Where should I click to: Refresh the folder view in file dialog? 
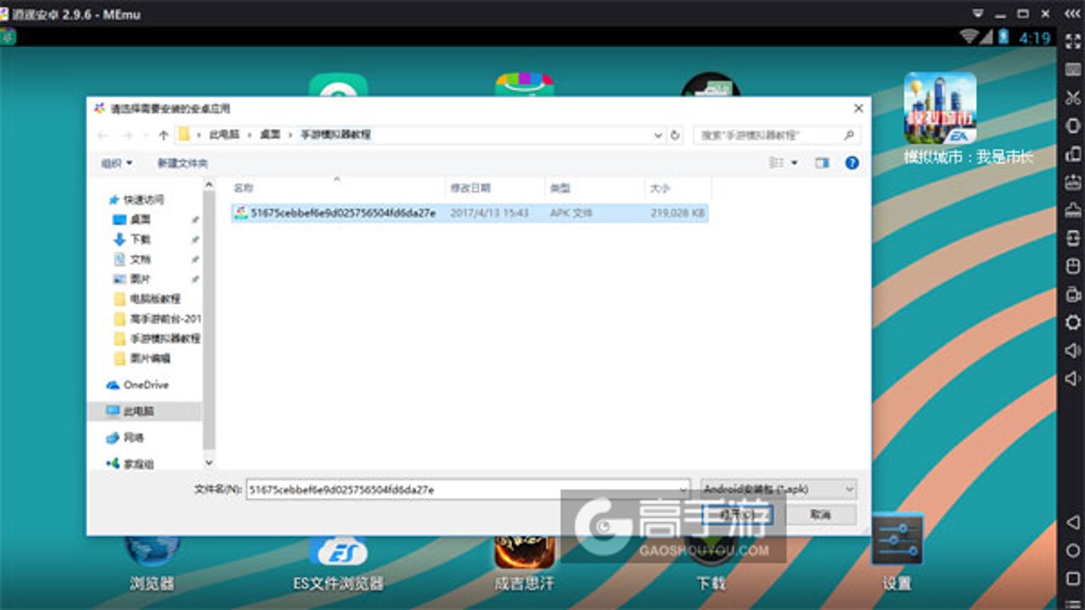coord(675,135)
